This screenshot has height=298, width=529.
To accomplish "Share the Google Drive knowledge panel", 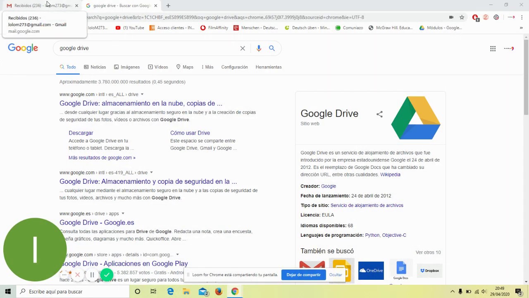I will click(x=379, y=114).
